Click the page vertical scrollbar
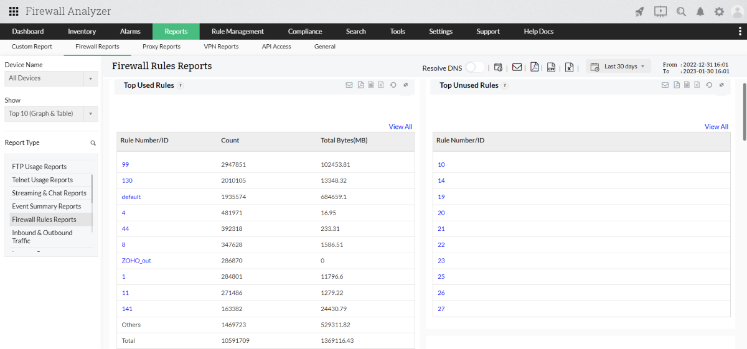 pos(743,112)
